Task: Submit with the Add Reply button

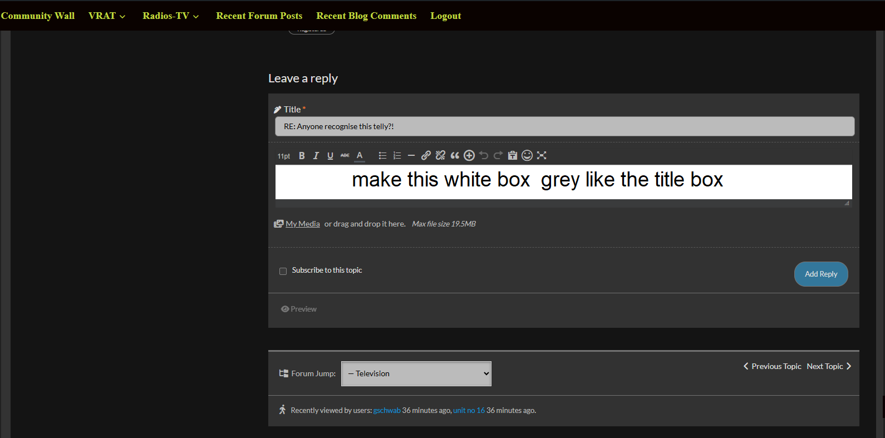Action: 820,274
